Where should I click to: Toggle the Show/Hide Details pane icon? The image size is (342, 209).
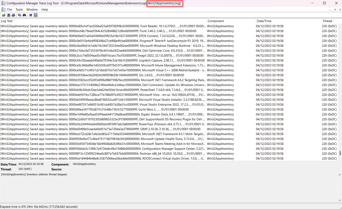[x=36, y=15]
